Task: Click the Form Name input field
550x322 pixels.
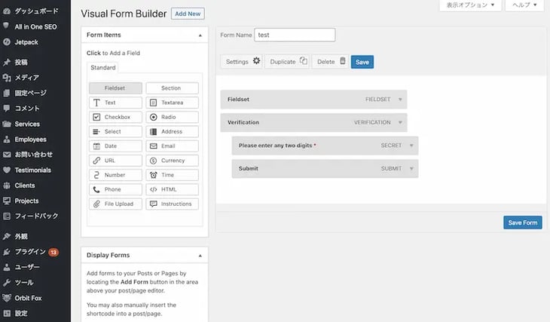Action: coord(294,35)
